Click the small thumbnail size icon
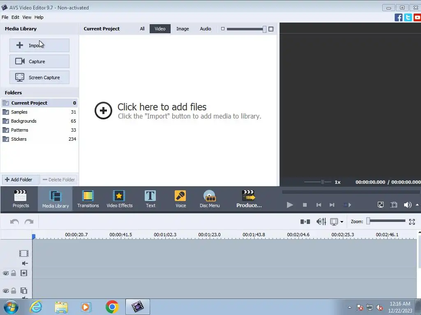 pyautogui.click(x=222, y=29)
